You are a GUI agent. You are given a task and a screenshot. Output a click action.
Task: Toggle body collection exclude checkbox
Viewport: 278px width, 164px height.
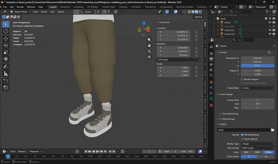[x=266, y=18]
